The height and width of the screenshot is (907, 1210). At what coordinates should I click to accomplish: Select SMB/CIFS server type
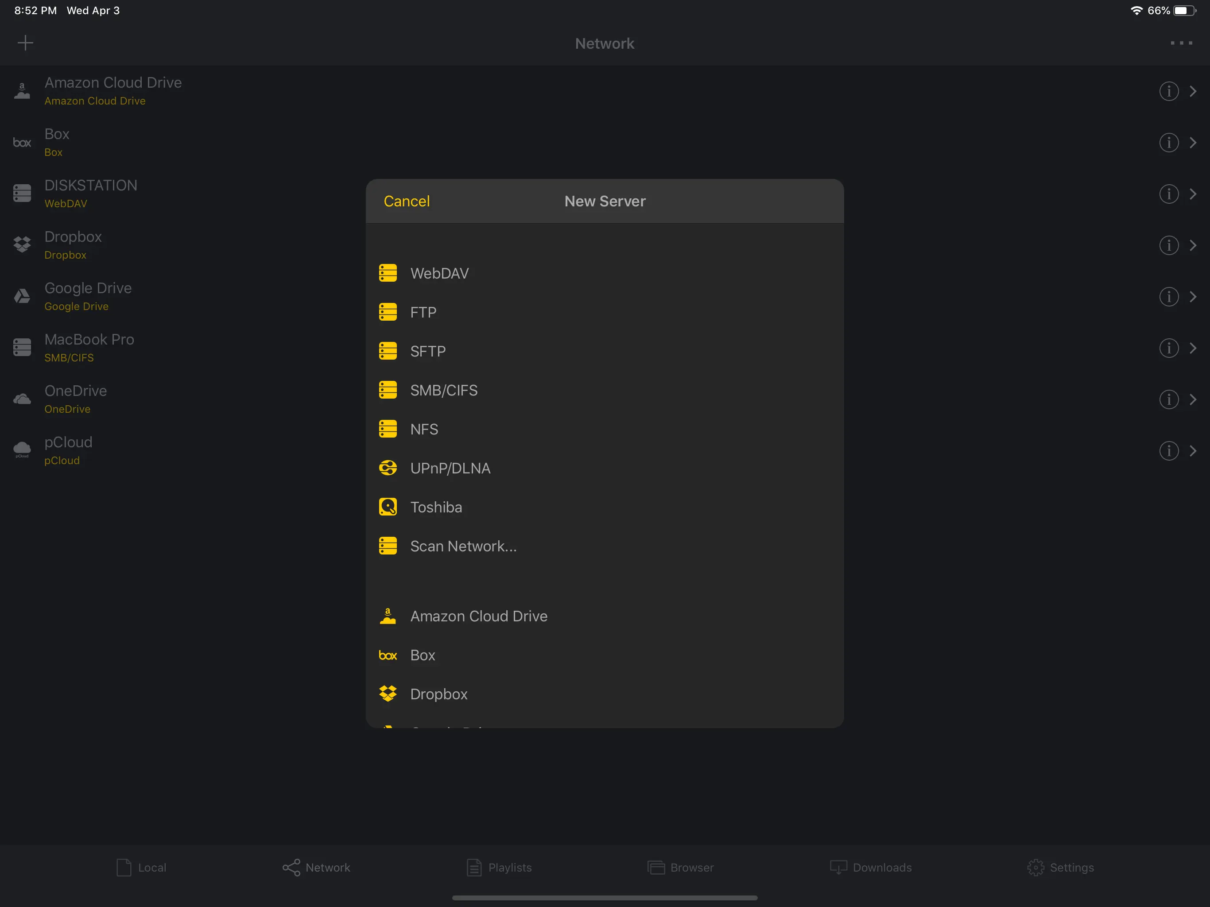[605, 390]
